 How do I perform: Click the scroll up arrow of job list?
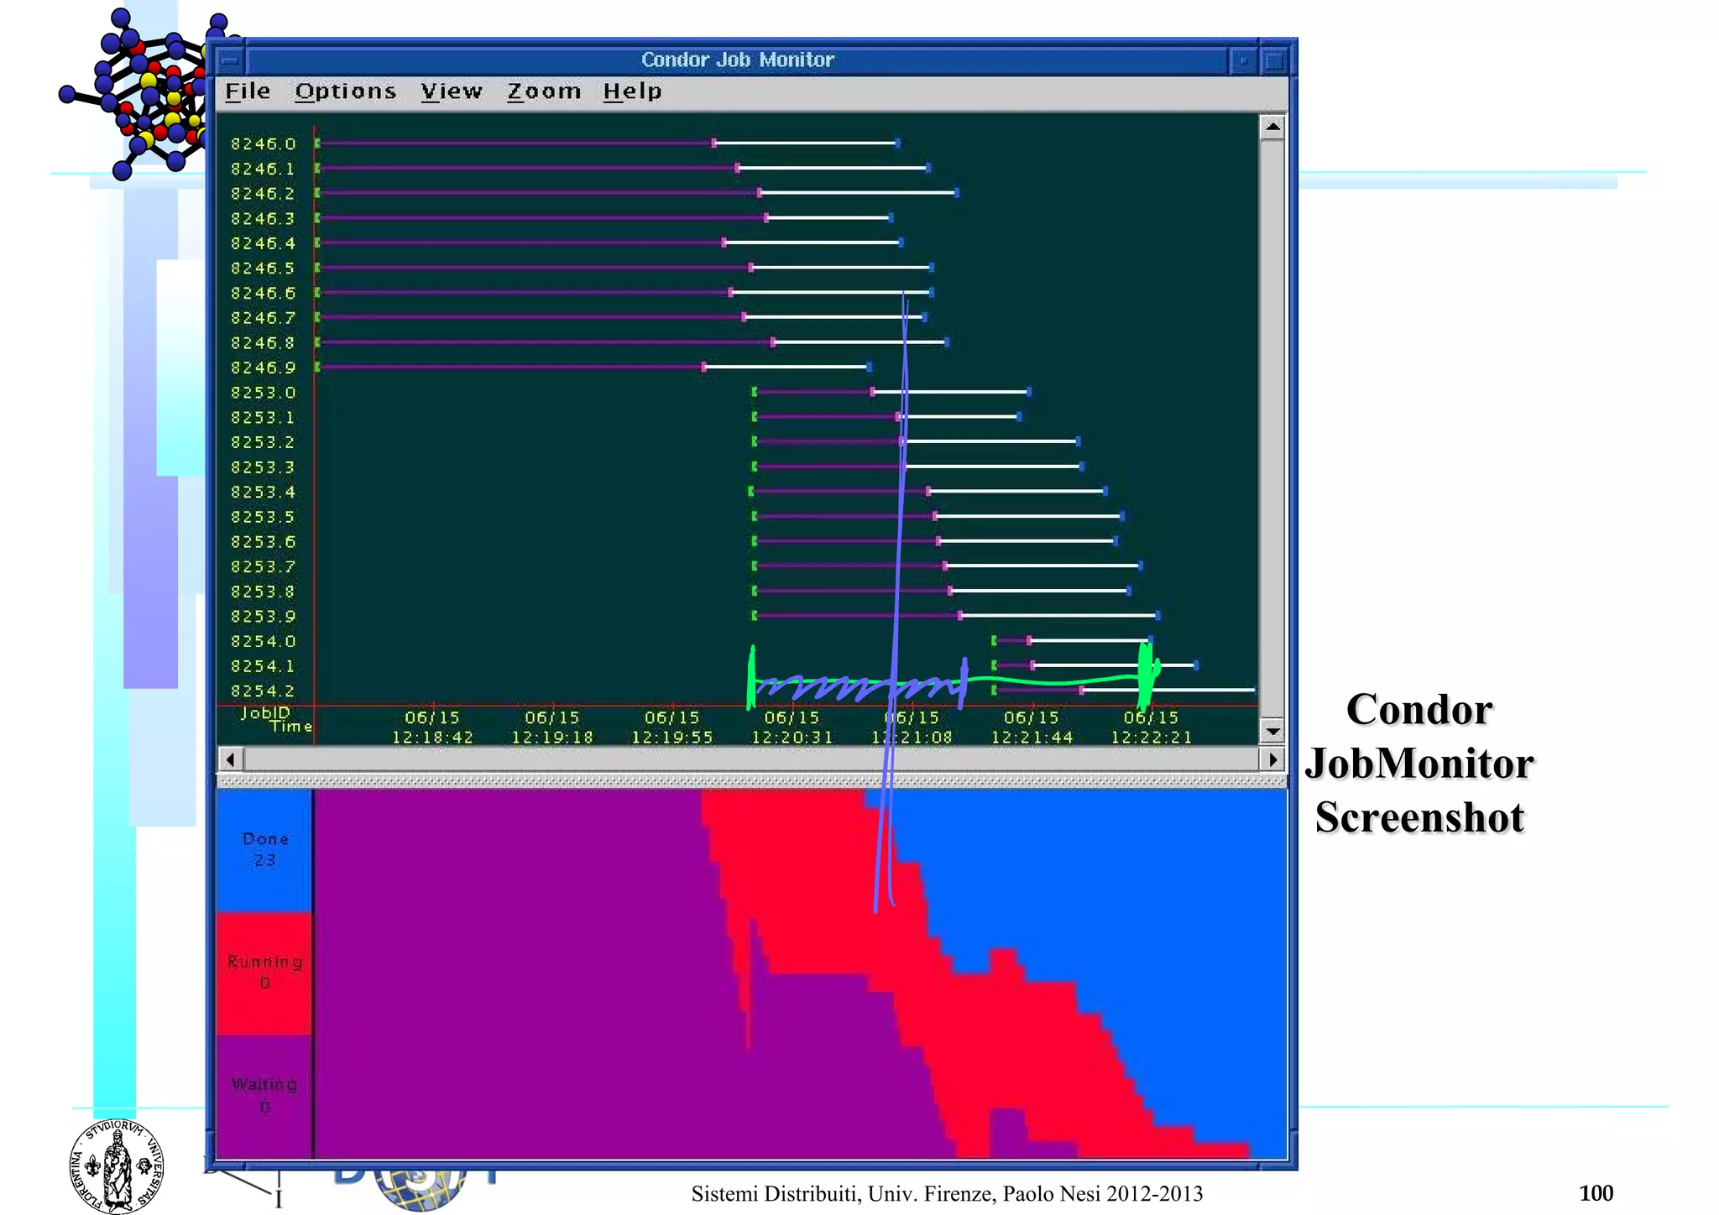click(1272, 128)
